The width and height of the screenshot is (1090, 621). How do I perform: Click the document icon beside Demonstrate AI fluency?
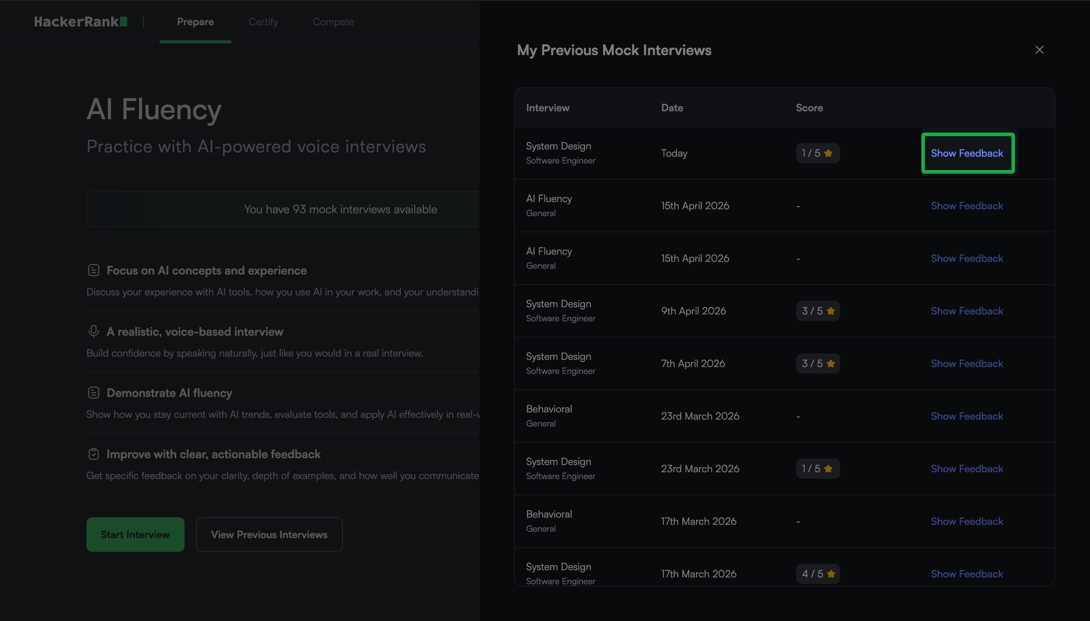click(x=93, y=393)
